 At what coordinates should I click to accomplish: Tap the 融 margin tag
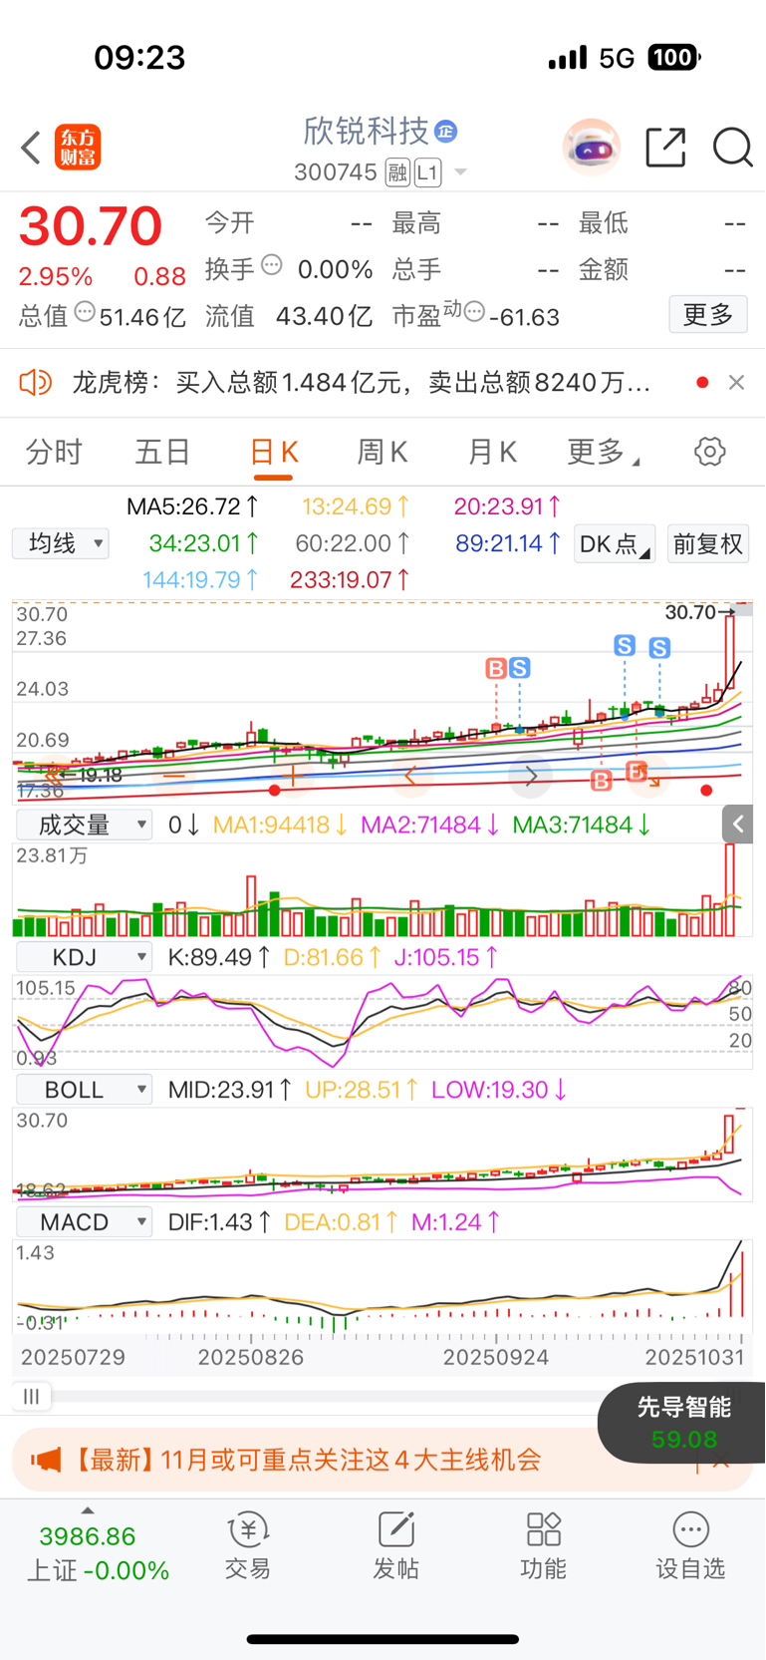pos(397,172)
